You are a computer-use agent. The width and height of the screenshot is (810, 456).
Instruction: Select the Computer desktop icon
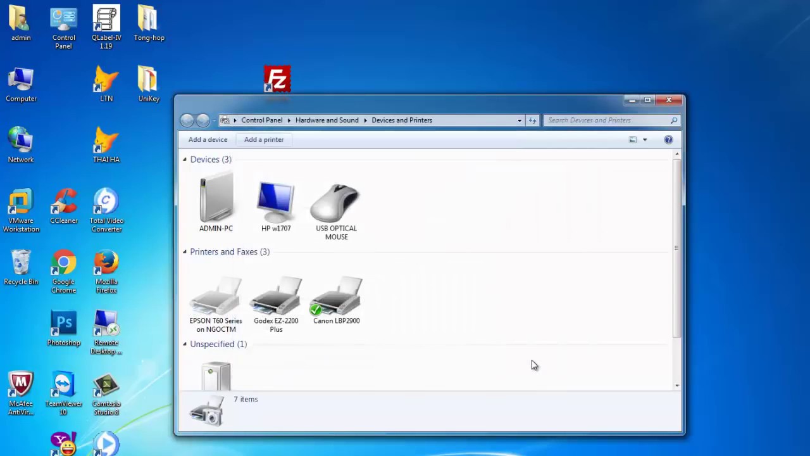click(x=21, y=84)
